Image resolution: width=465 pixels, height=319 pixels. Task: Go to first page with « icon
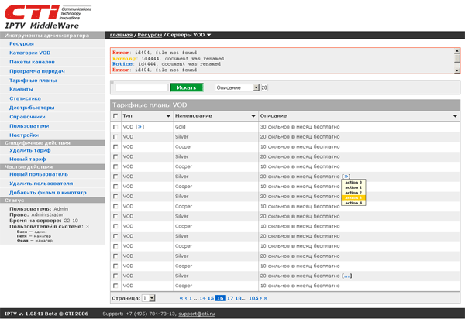click(181, 298)
